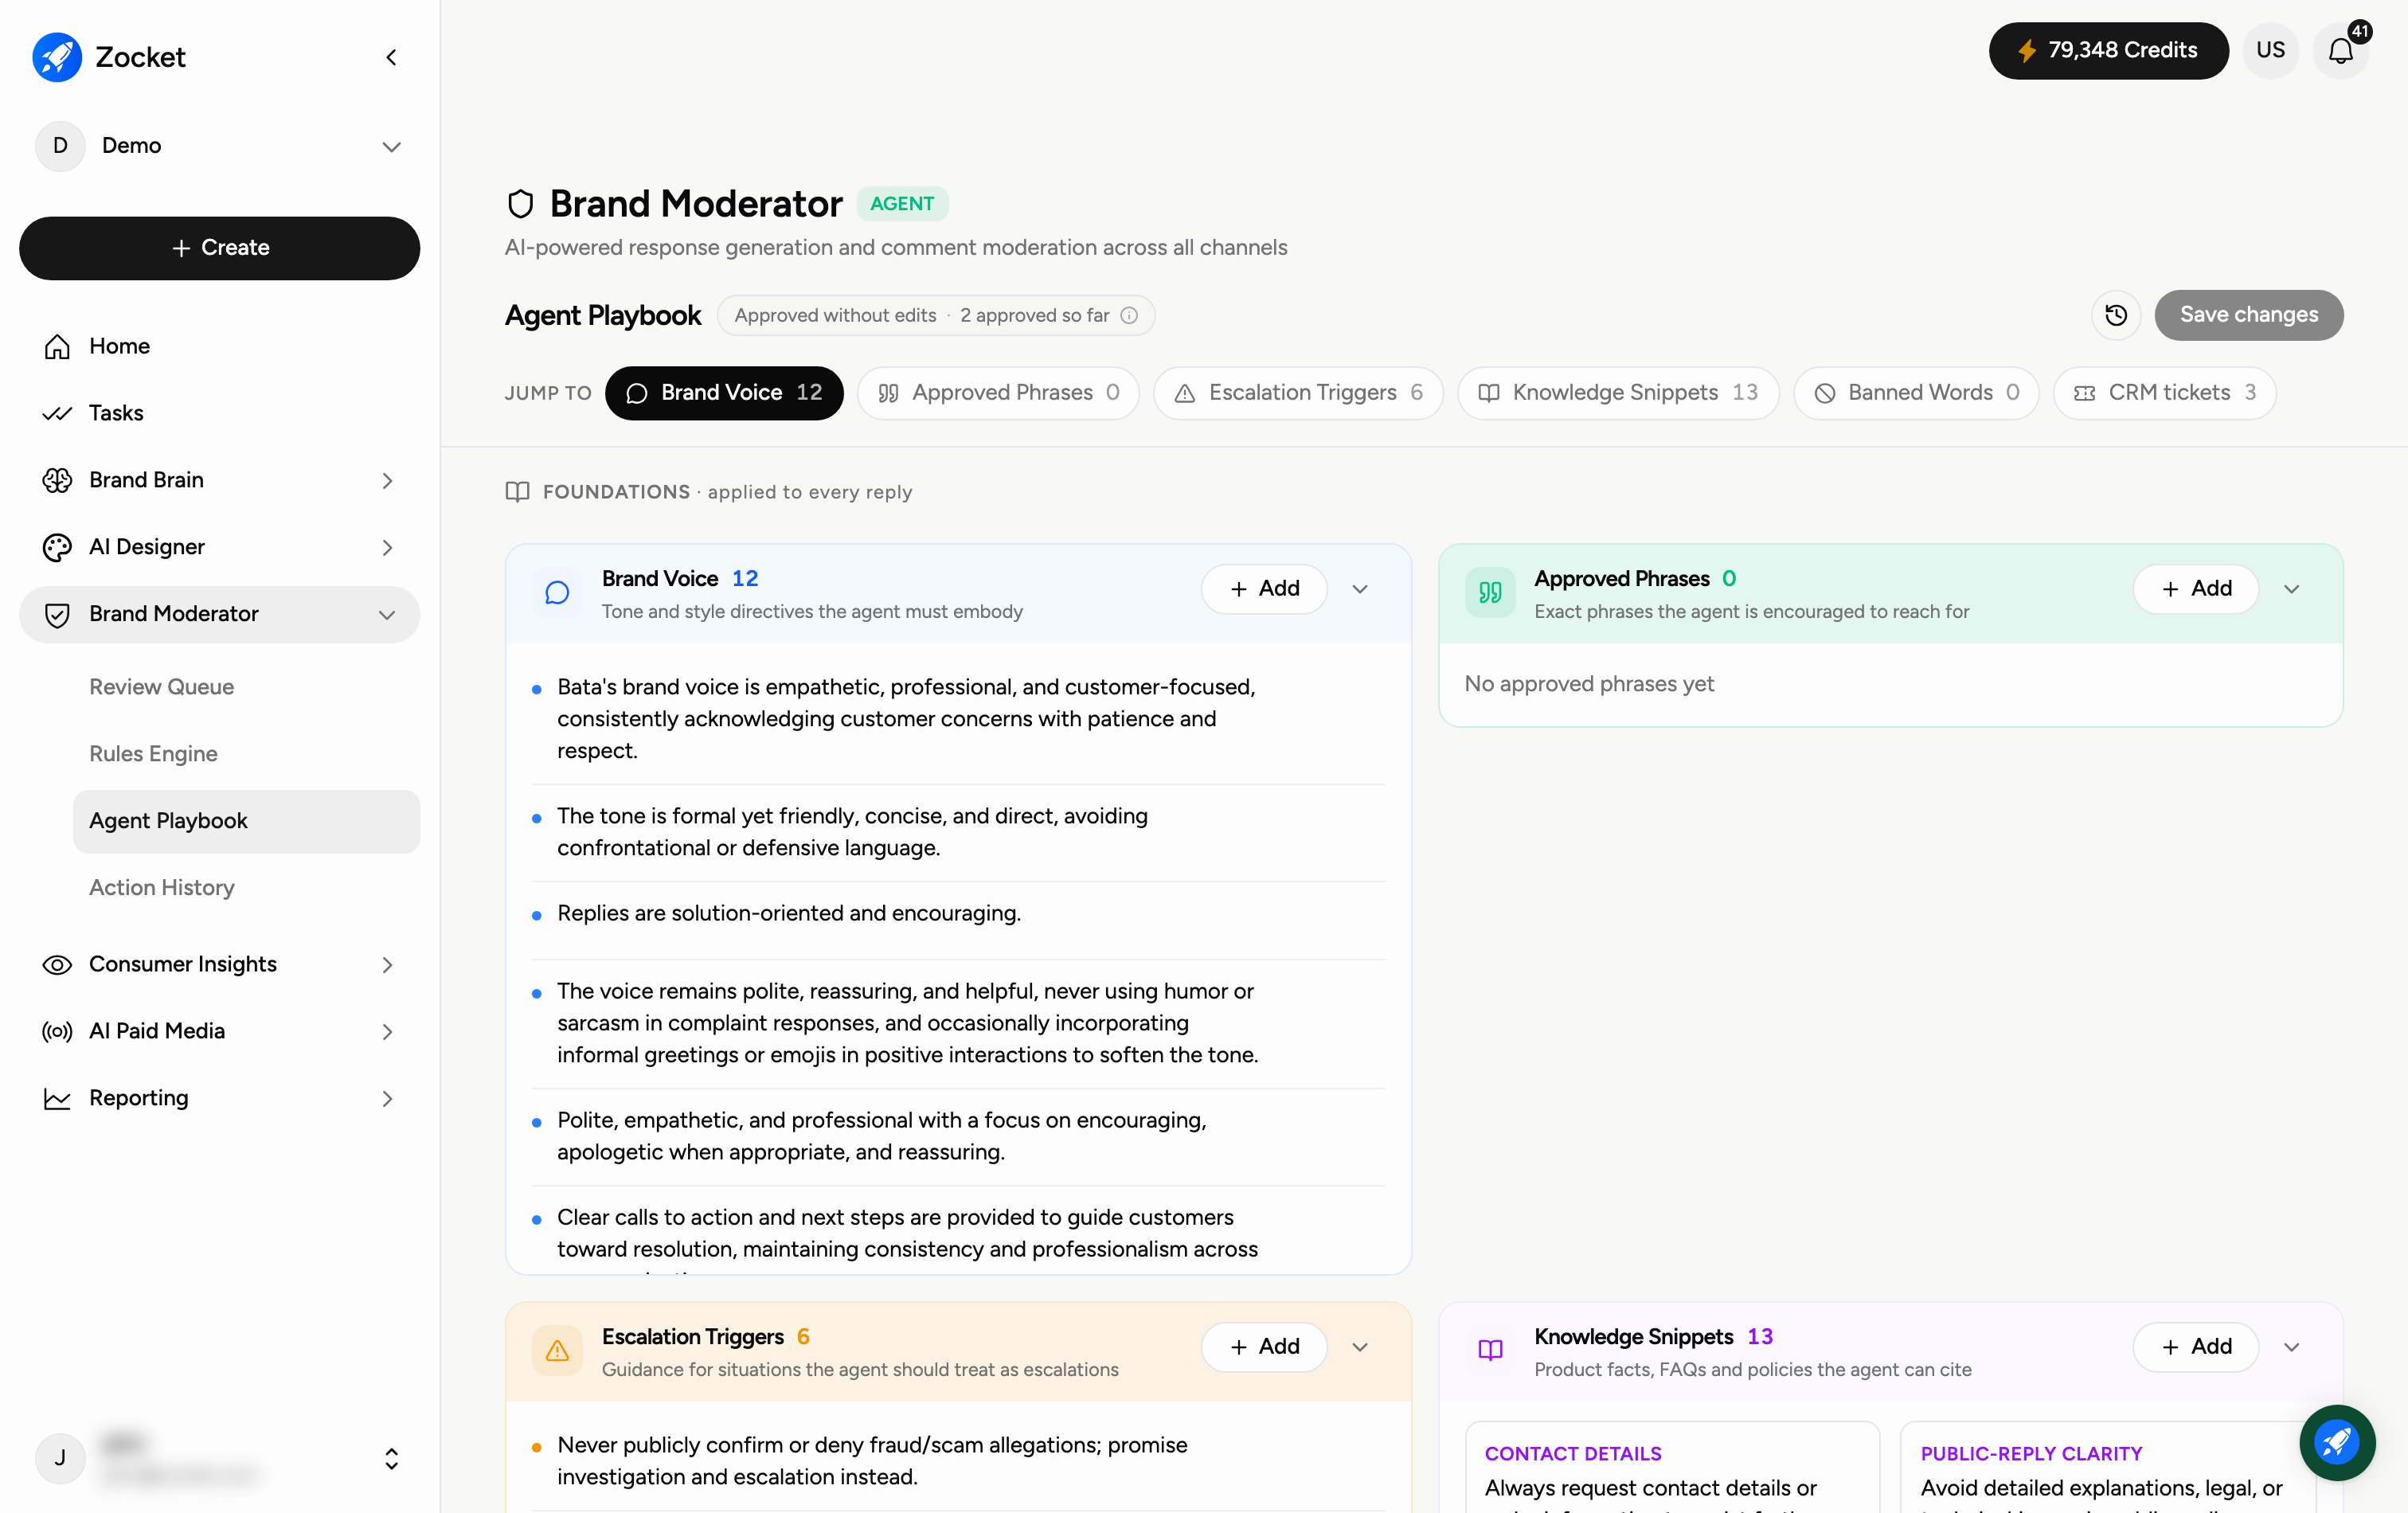Open the user account switcher arrows
Screen dimensions: 2408x1513
coord(391,1459)
